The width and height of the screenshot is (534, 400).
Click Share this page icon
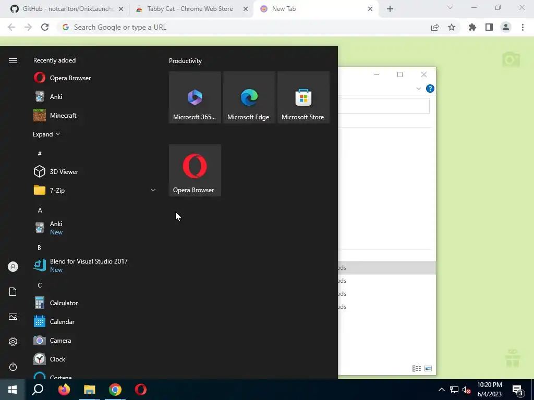435,27
